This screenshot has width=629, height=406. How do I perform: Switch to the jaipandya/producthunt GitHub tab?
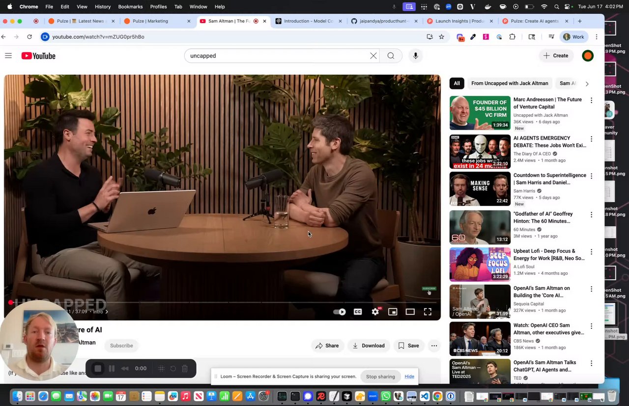point(385,21)
